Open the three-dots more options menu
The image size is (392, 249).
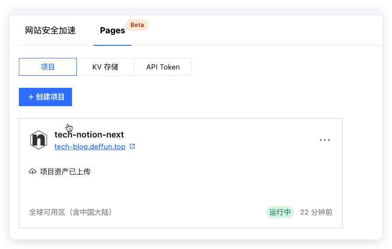pos(325,140)
